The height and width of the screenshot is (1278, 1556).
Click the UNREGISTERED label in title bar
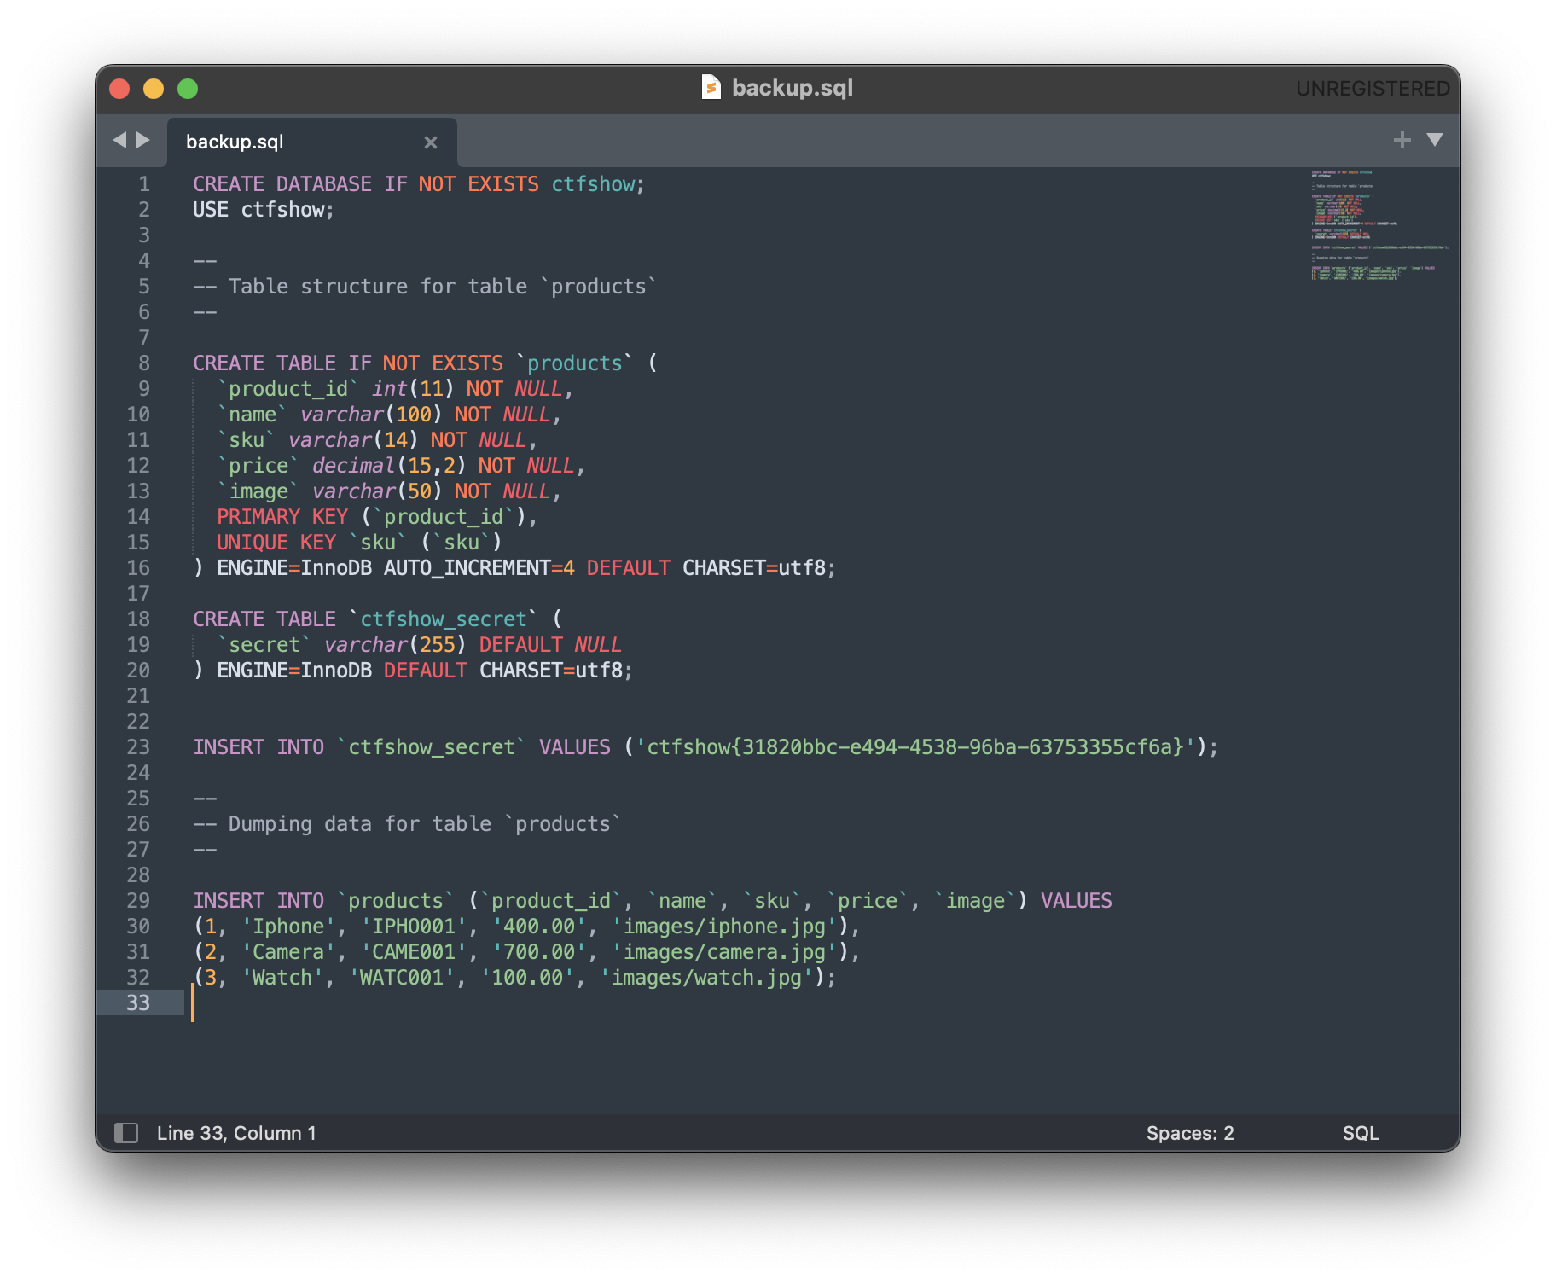pos(1372,89)
